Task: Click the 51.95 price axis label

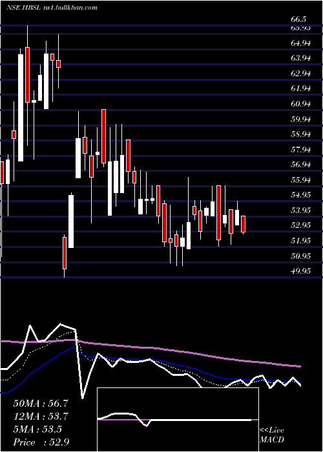Action: coord(301,240)
